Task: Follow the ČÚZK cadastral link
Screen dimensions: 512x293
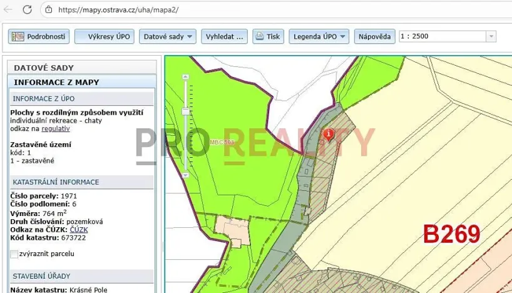Action: pos(79,230)
